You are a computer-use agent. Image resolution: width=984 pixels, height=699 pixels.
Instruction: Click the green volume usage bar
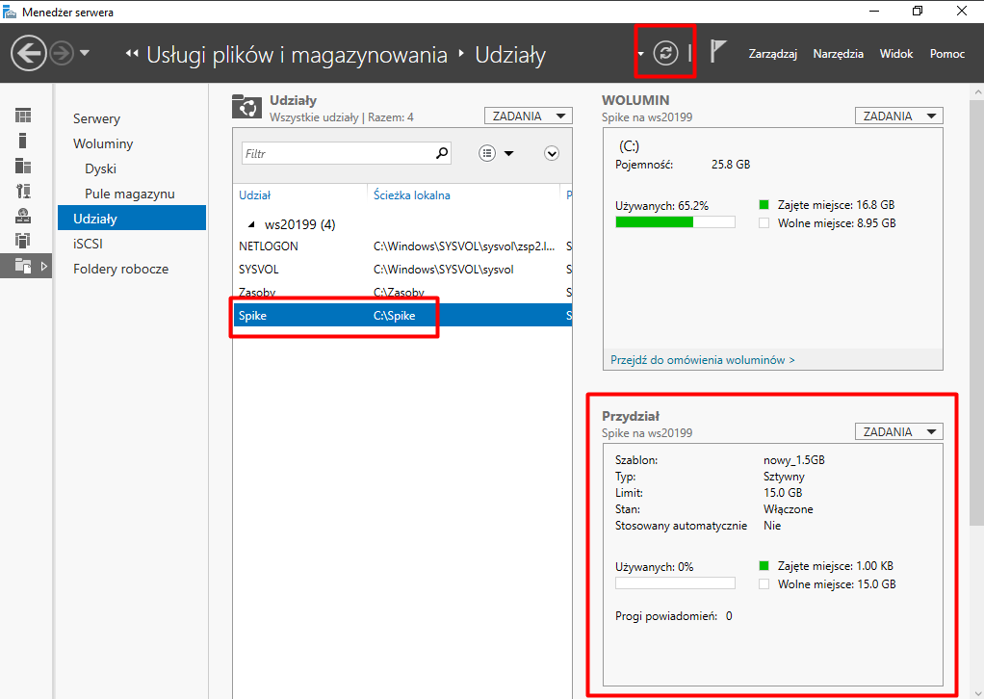coord(654,222)
